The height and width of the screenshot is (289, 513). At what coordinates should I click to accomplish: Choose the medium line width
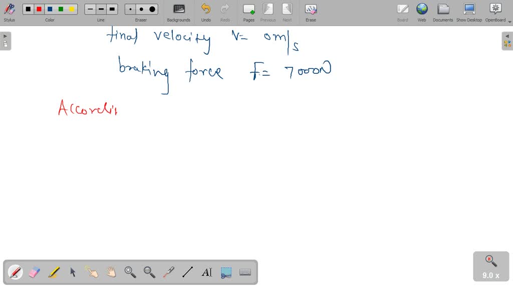101,9
